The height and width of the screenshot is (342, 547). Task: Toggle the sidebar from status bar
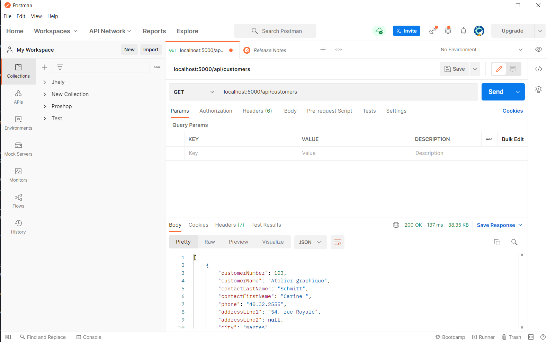(x=8, y=337)
